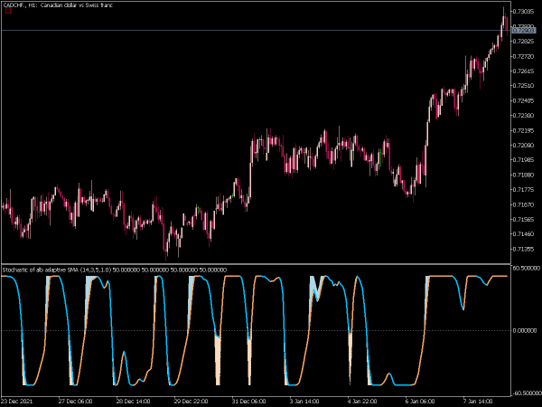Click the 60.500000 indicator scale maximum
This screenshot has height=407, width=542.
(x=526, y=269)
